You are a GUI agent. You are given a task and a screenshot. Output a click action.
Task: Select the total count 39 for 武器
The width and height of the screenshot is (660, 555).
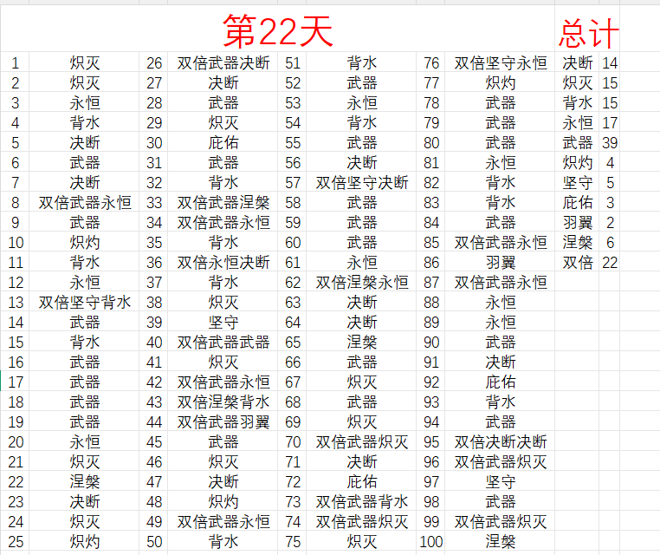click(610, 143)
